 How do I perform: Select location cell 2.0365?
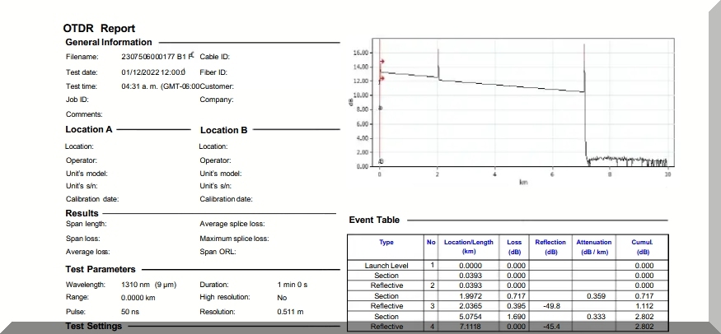(x=469, y=307)
